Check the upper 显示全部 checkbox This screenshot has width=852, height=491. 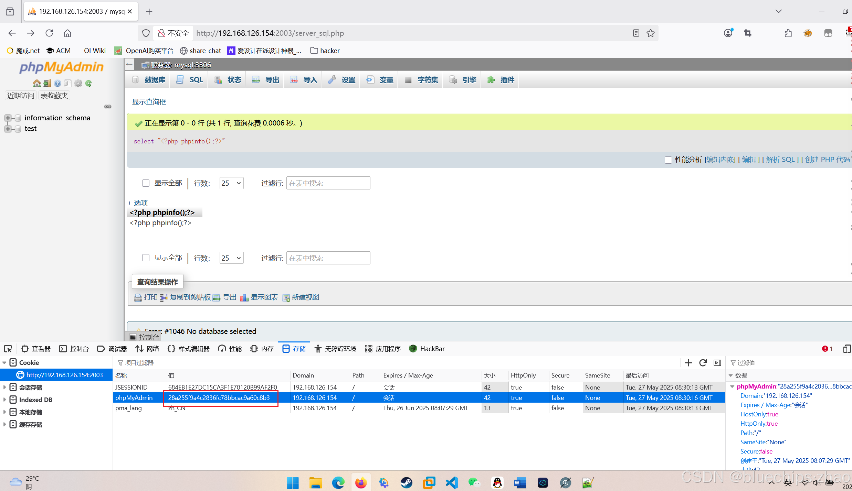click(146, 183)
